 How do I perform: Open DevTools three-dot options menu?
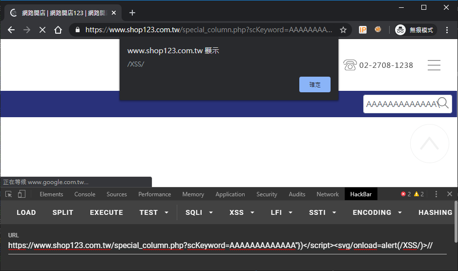tap(436, 194)
